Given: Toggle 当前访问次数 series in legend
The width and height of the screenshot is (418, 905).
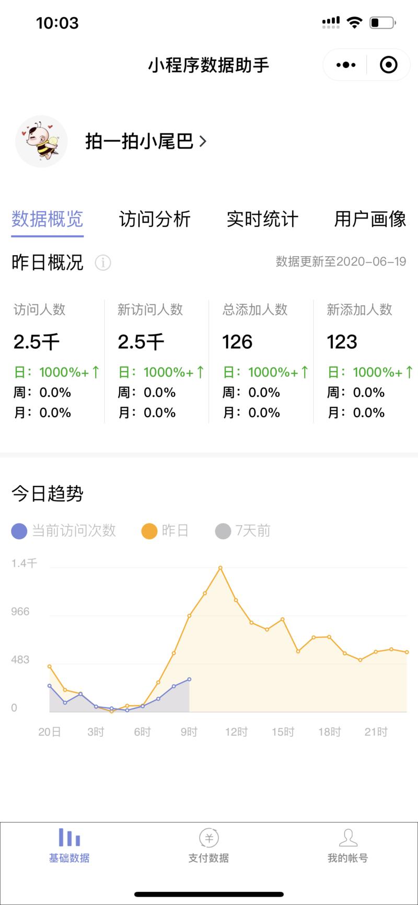Looking at the screenshot, I should pos(64,531).
